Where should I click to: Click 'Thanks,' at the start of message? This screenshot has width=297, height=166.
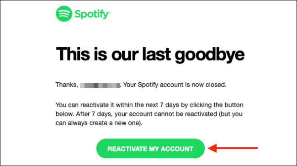click(x=67, y=85)
